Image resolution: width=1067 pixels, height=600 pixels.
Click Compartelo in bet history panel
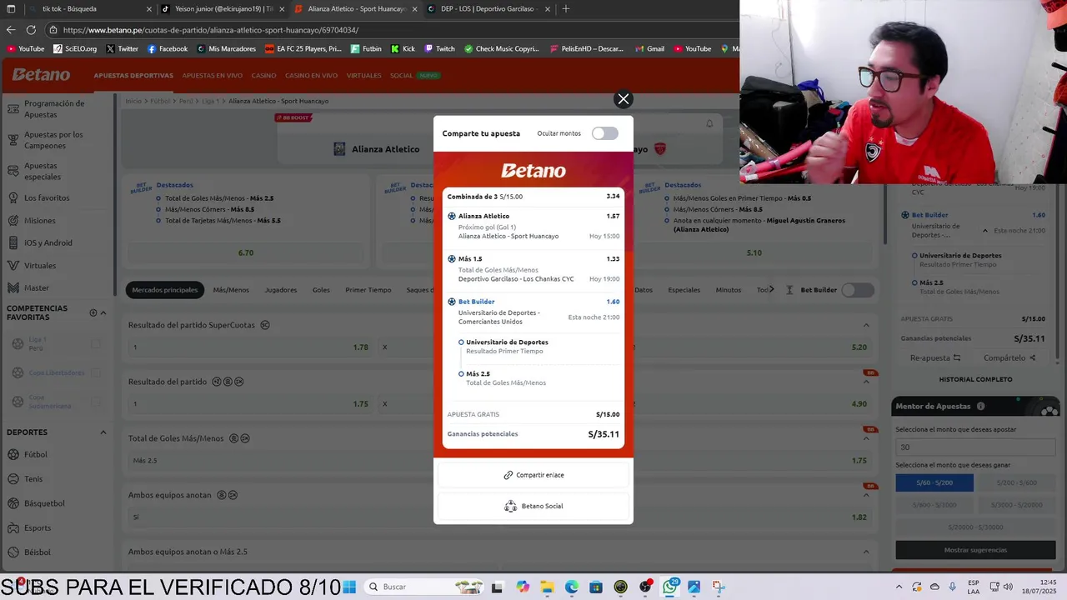pyautogui.click(x=1009, y=357)
